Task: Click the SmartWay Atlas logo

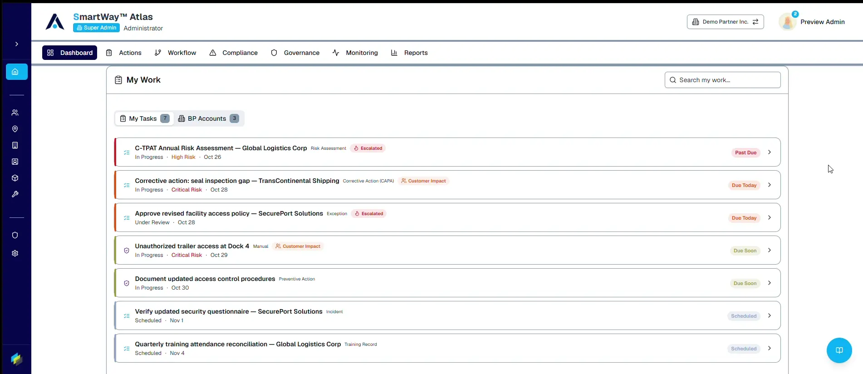Action: 55,22
